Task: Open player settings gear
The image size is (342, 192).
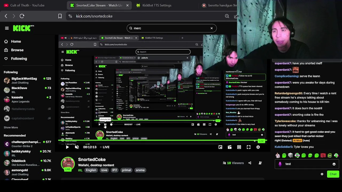Action: pyautogui.click(x=258, y=147)
